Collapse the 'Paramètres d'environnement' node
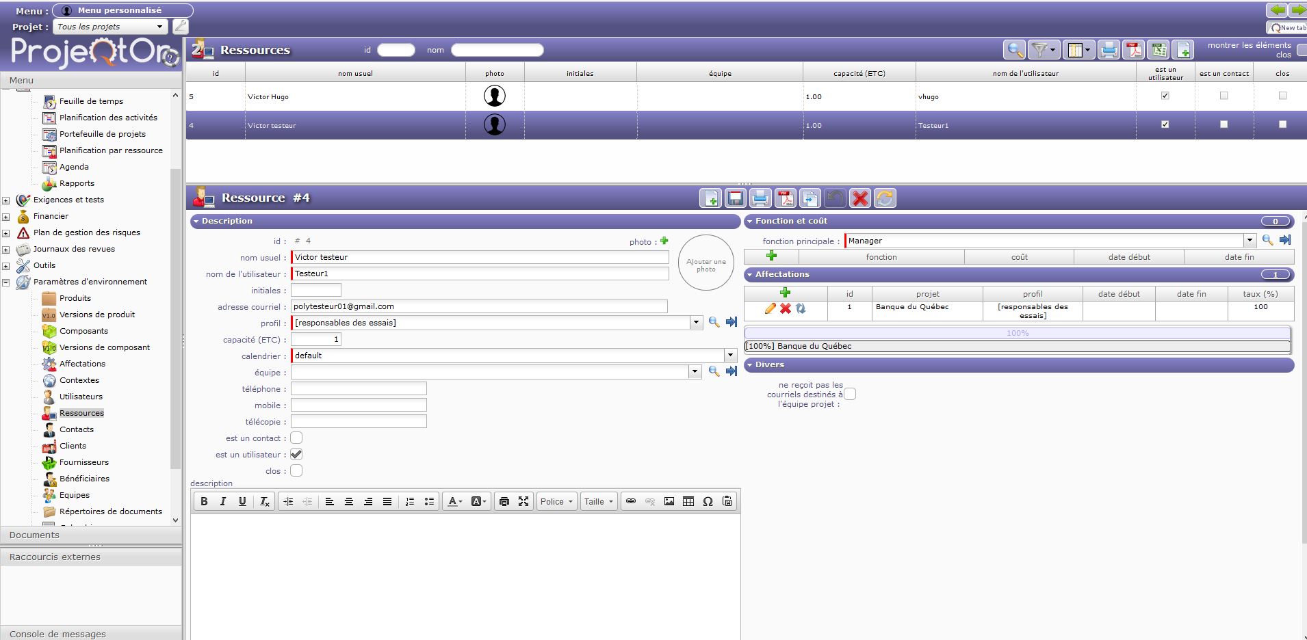Viewport: 1307px width, 640px height. [x=5, y=282]
